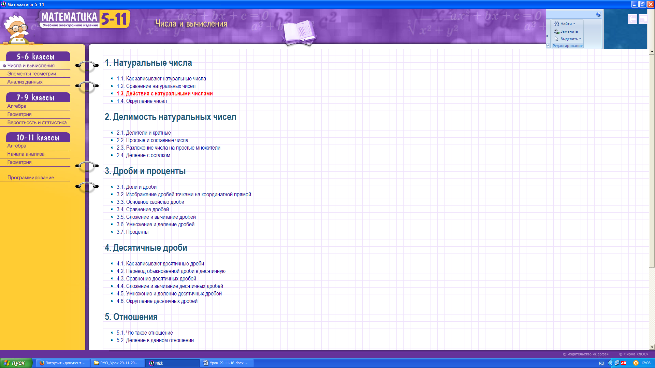Select Числа и вычисления in sidebar
655x368 pixels.
point(31,65)
